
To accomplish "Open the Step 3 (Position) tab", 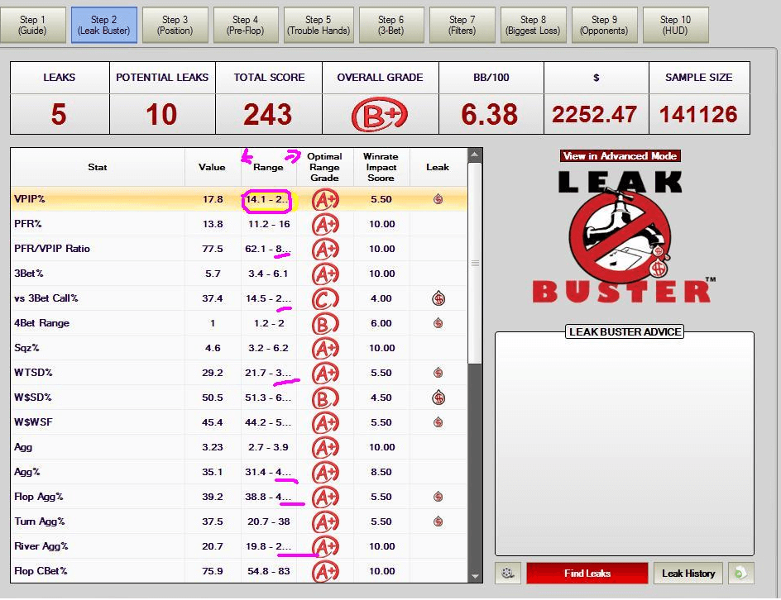I will (x=175, y=25).
